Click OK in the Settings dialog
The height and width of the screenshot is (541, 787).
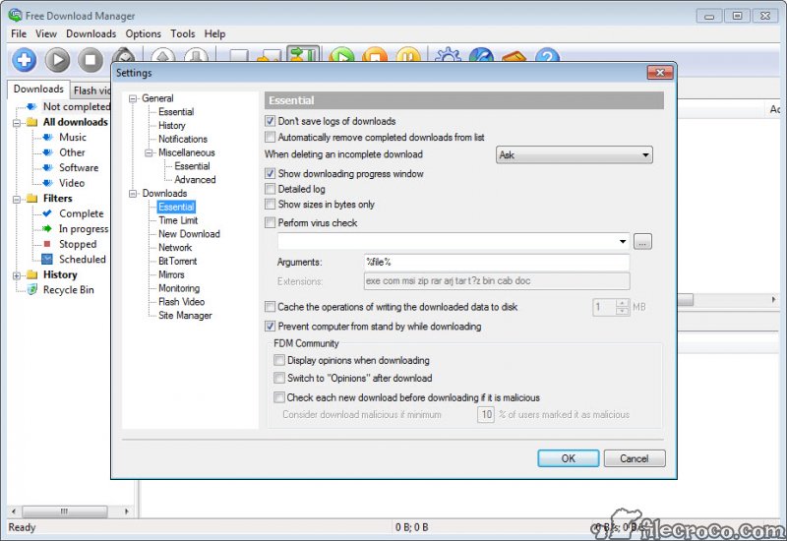[x=569, y=458]
